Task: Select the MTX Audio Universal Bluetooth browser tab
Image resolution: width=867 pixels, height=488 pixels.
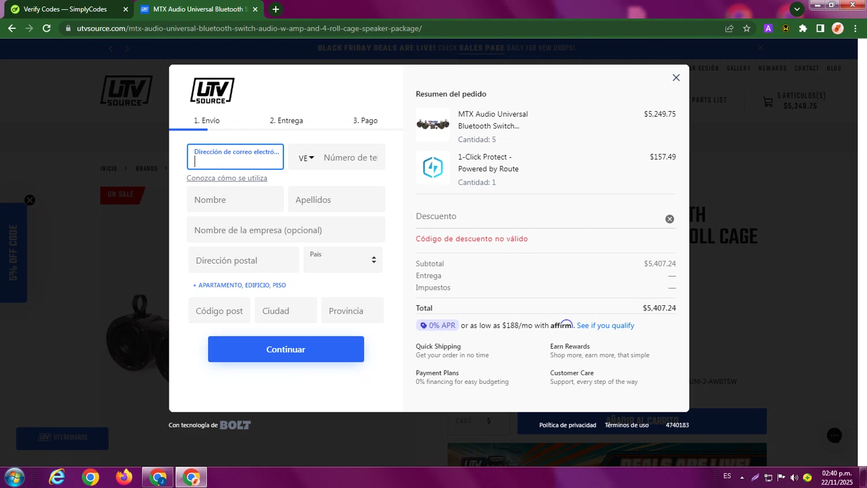Action: tap(199, 9)
